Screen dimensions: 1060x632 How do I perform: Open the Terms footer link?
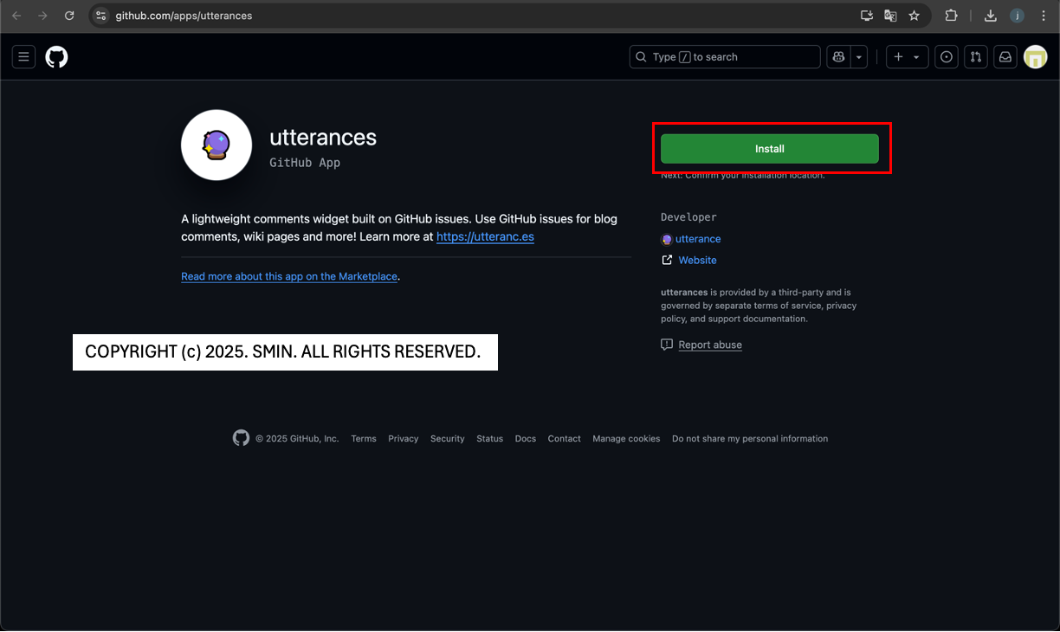tap(364, 439)
